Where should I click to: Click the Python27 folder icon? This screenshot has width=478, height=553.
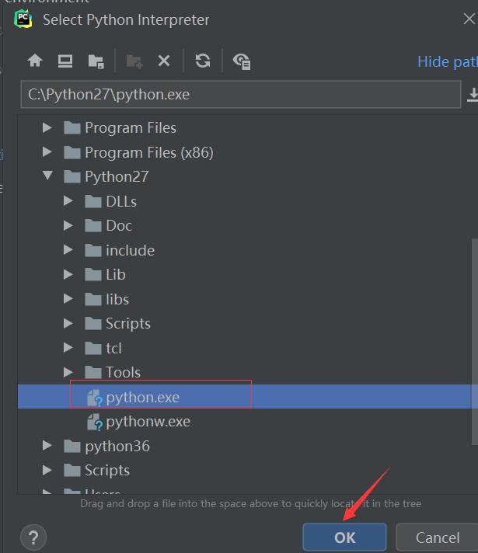tap(72, 176)
